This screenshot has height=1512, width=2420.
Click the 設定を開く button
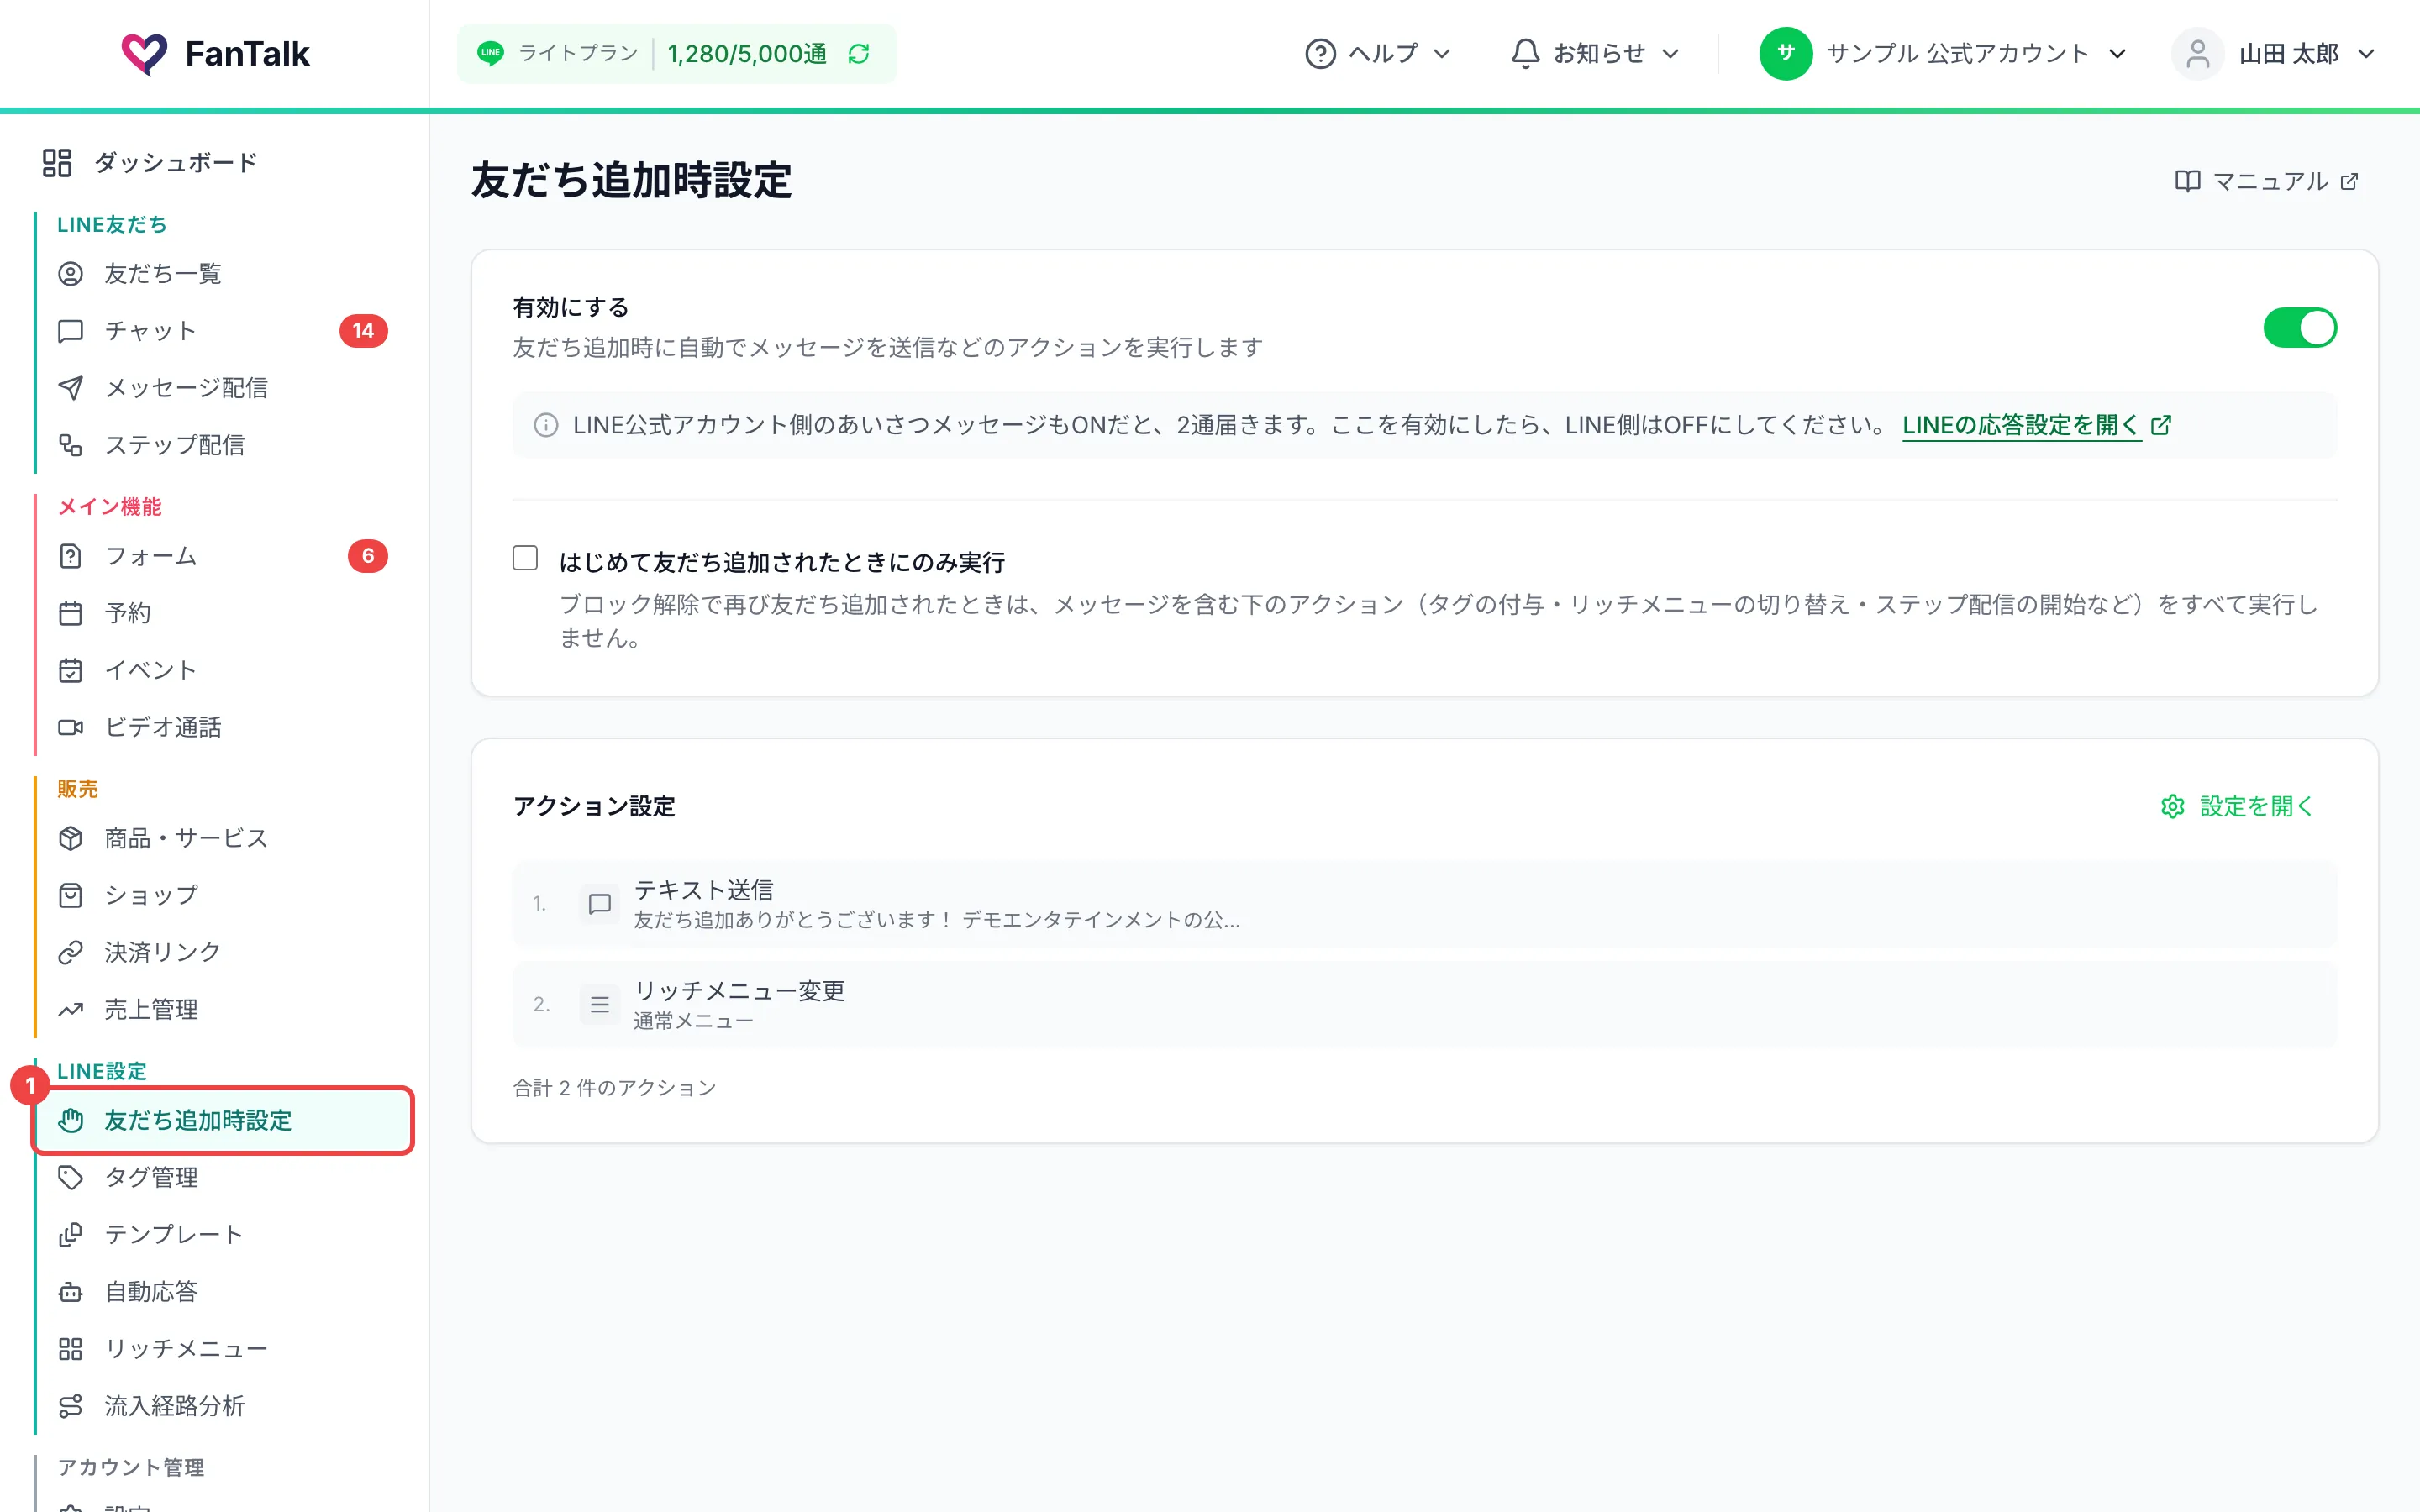click(2236, 806)
